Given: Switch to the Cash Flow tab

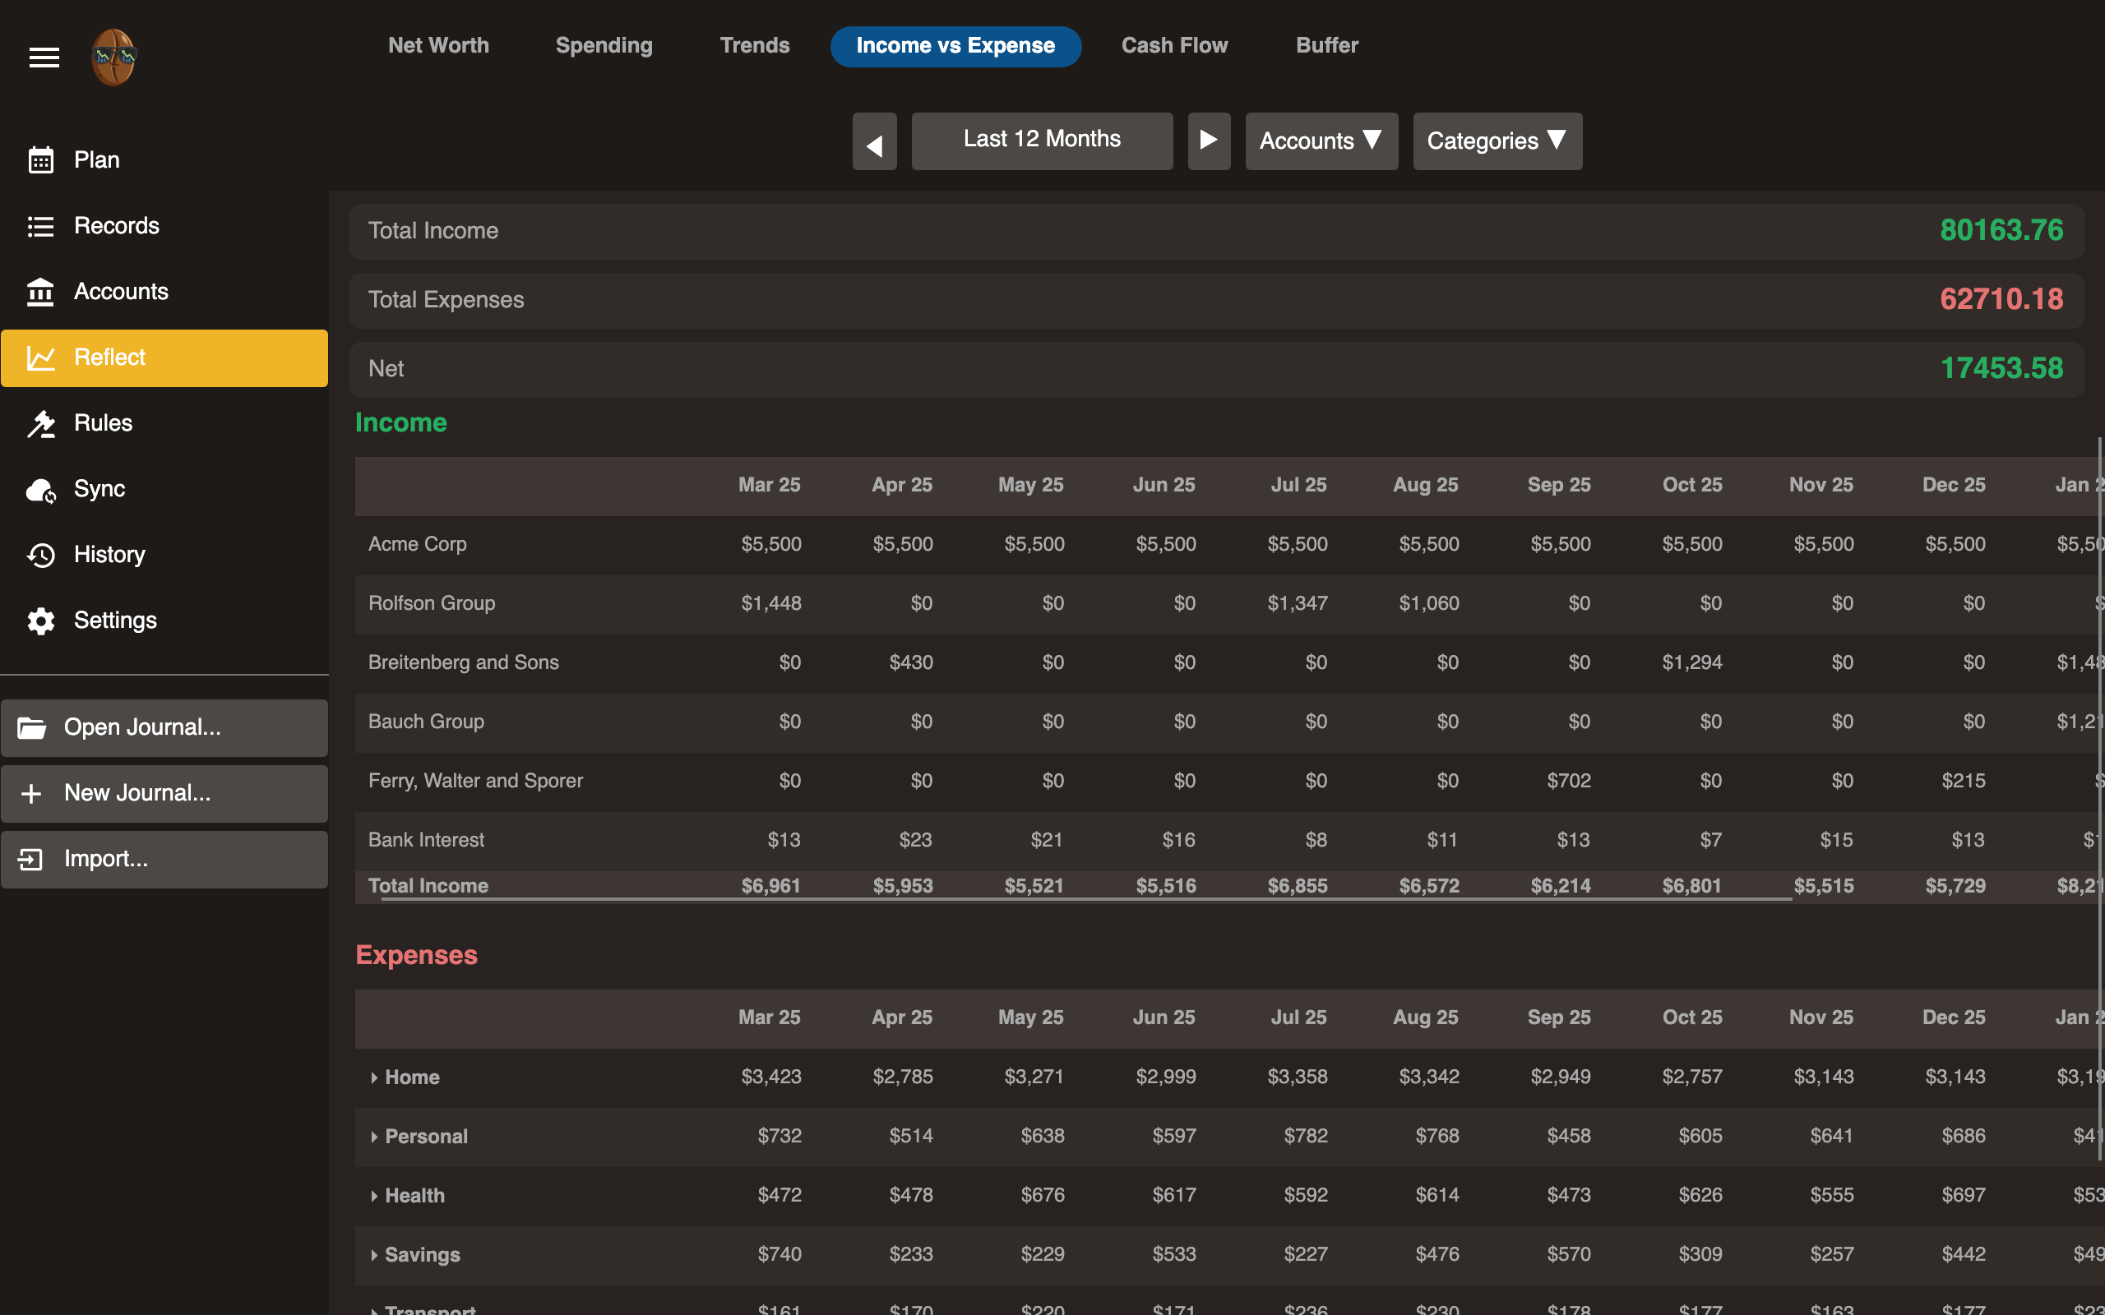Looking at the screenshot, I should 1174,45.
